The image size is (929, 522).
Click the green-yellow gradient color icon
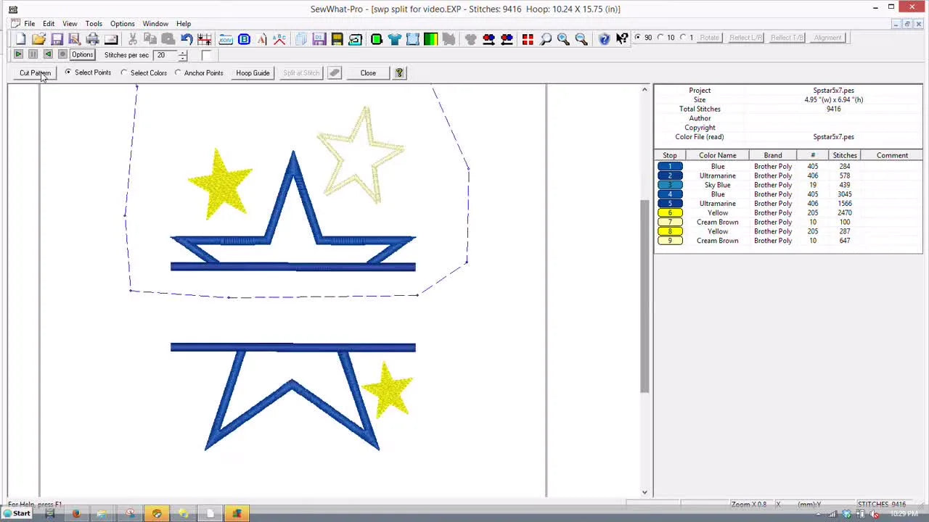point(430,38)
